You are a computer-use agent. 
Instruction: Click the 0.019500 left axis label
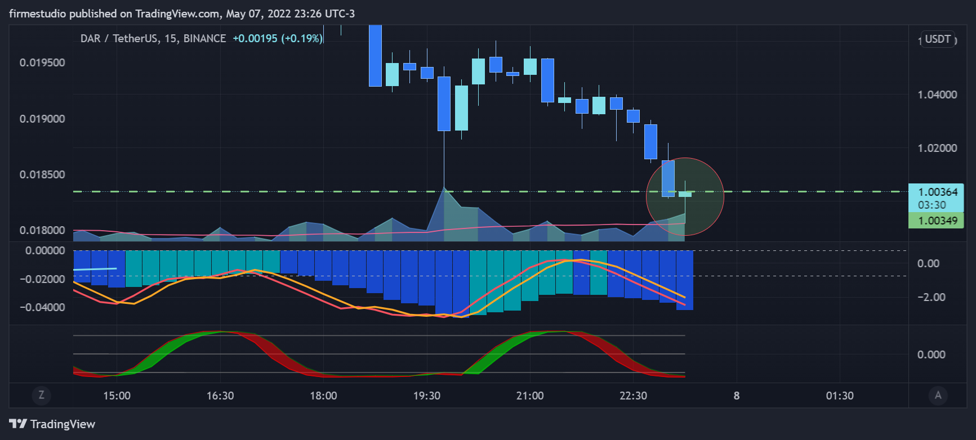[42, 62]
